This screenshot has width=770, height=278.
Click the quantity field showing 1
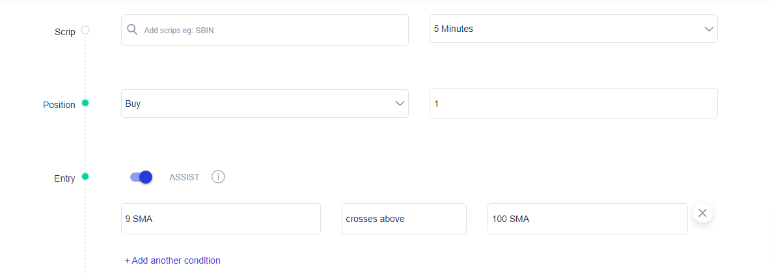coord(573,104)
